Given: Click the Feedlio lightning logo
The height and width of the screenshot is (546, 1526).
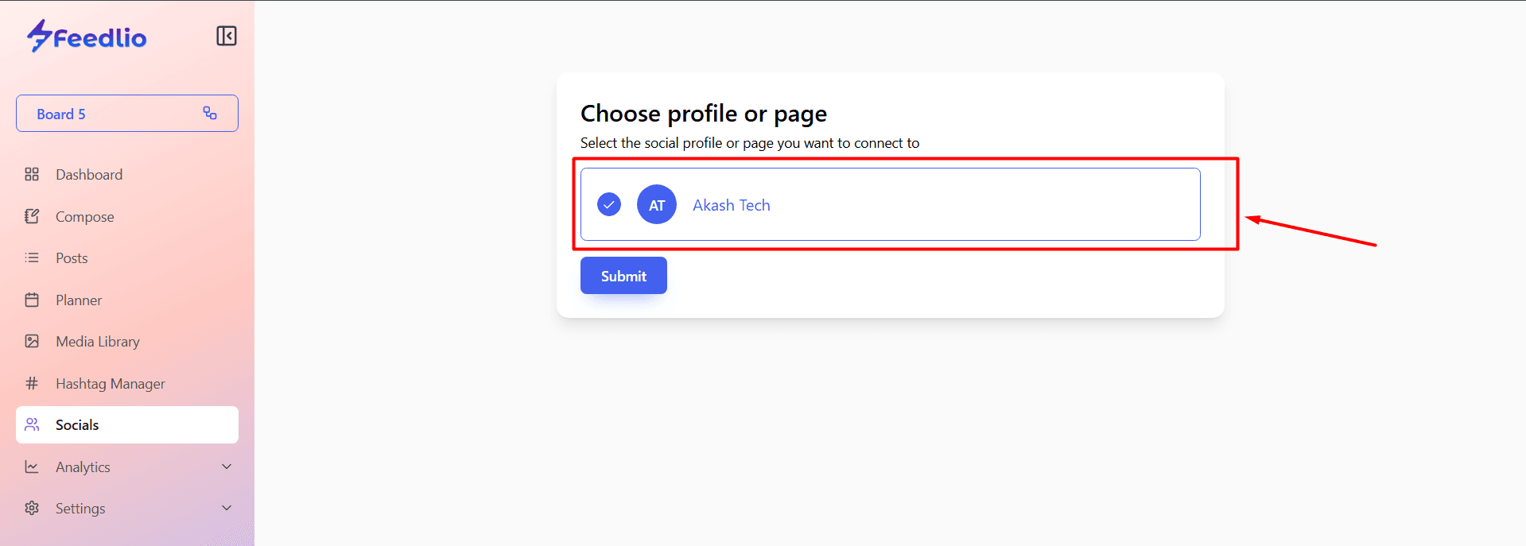Looking at the screenshot, I should (x=39, y=36).
